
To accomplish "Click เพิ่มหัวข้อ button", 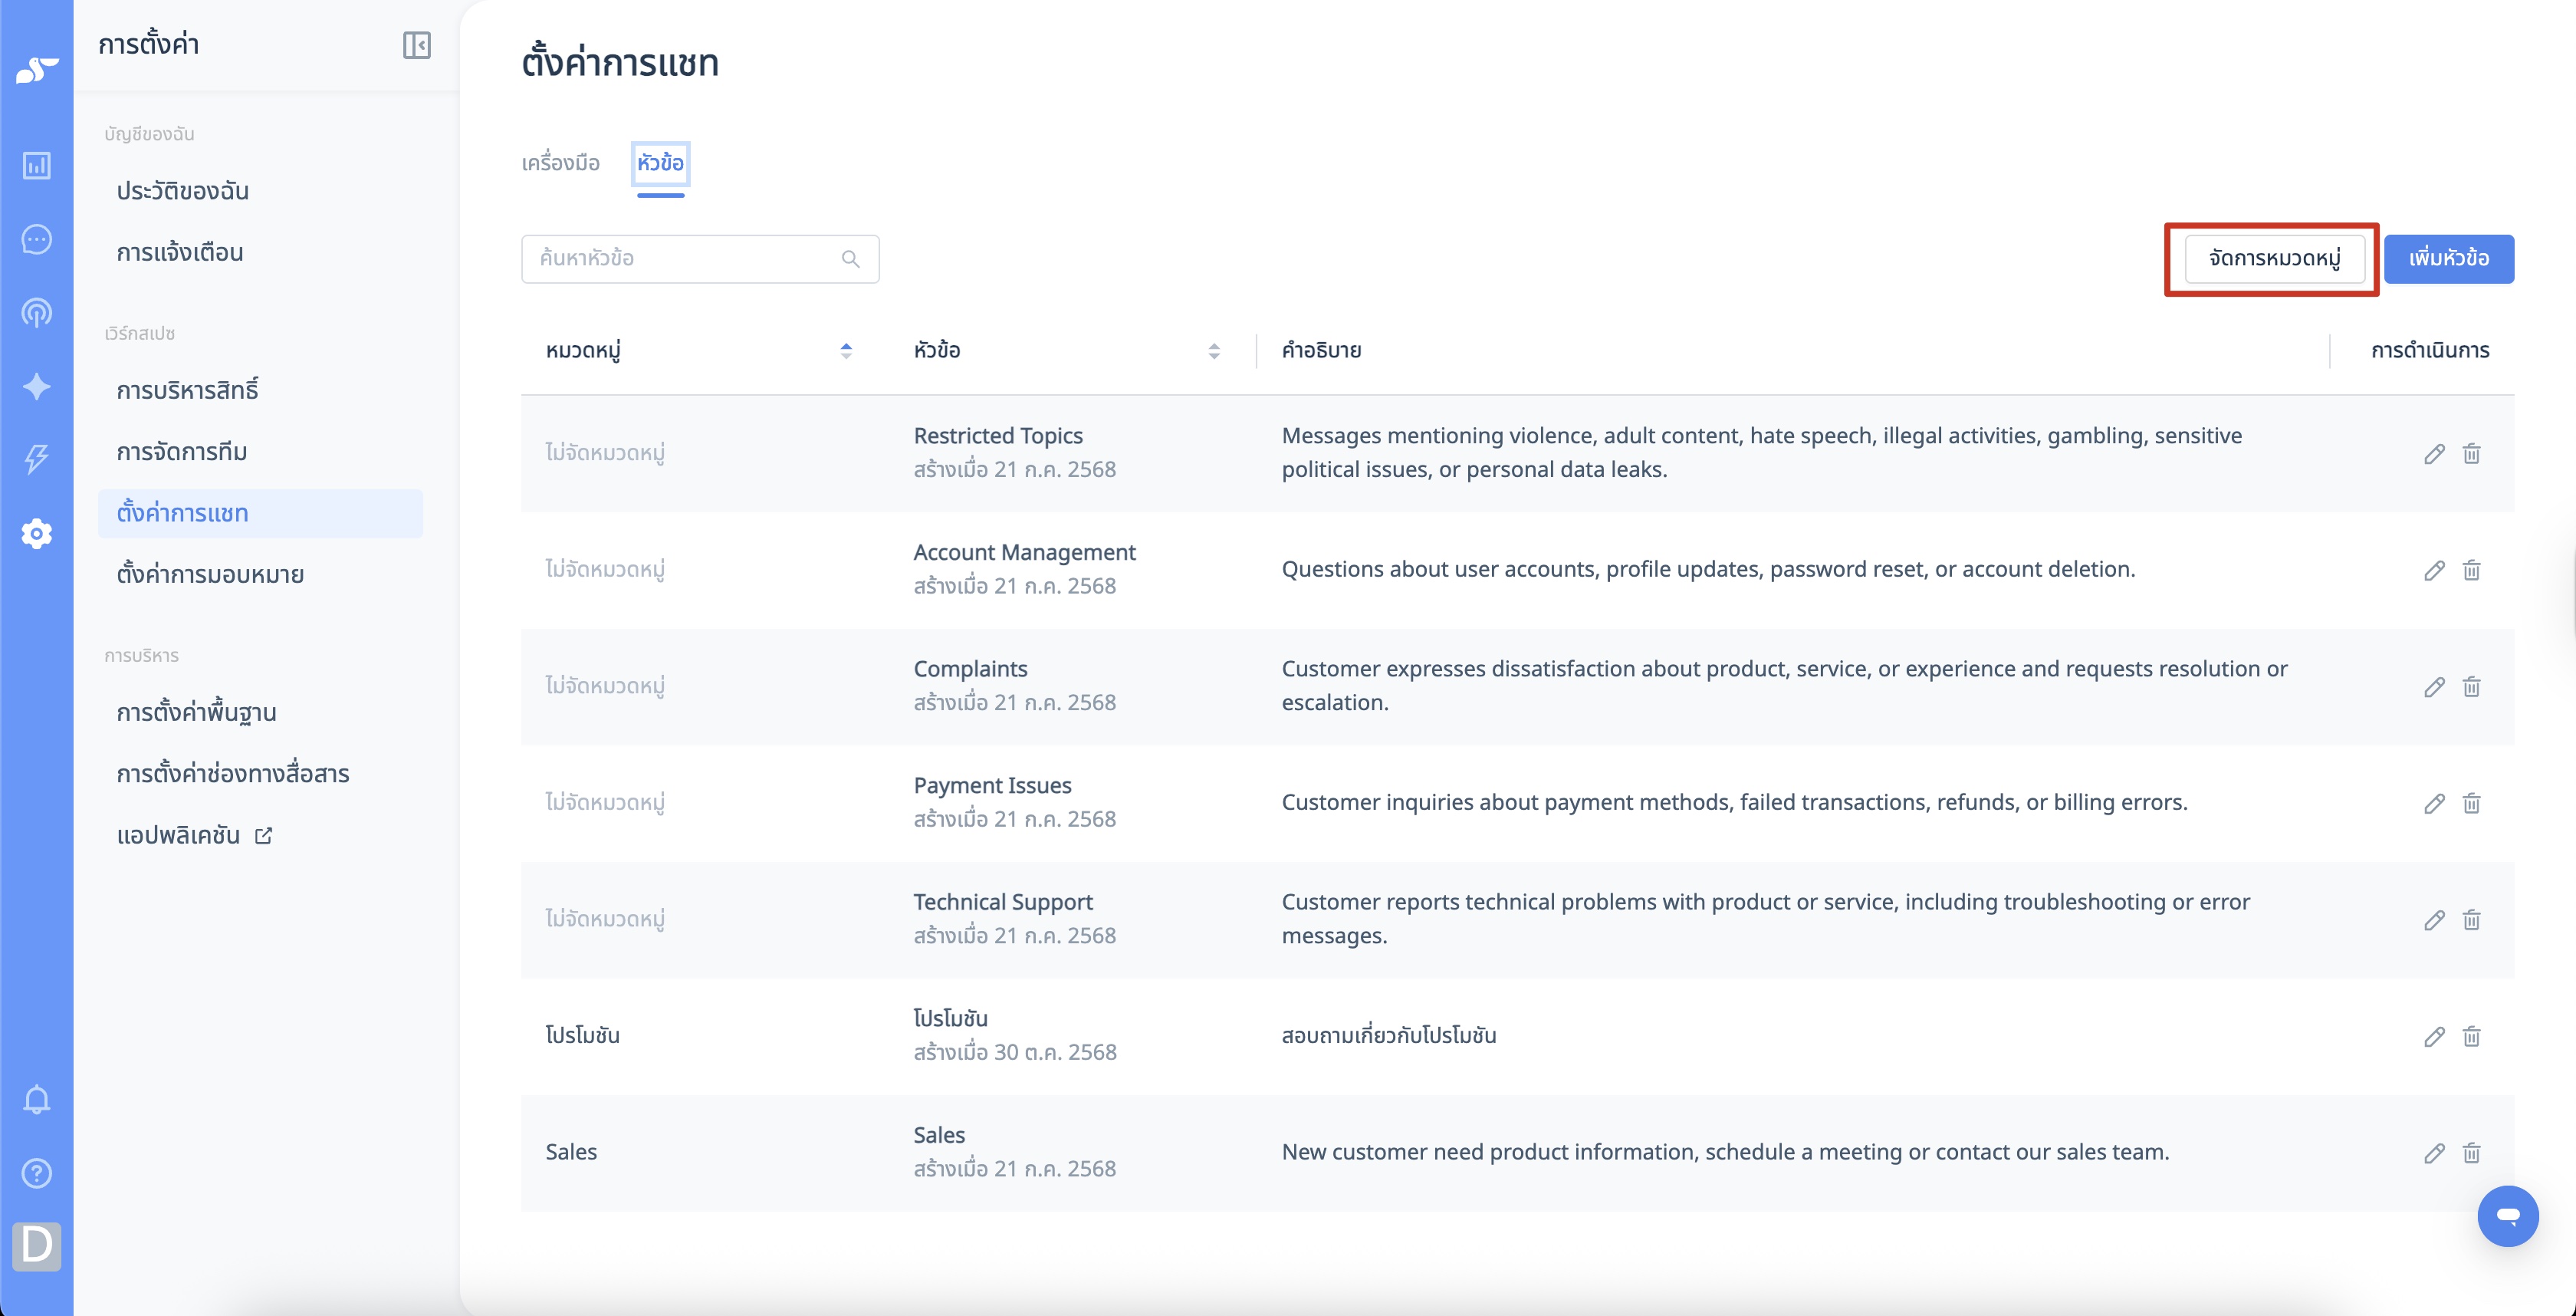I will [2448, 259].
